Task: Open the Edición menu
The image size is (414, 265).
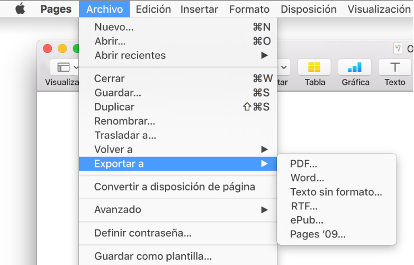Action: tap(153, 9)
